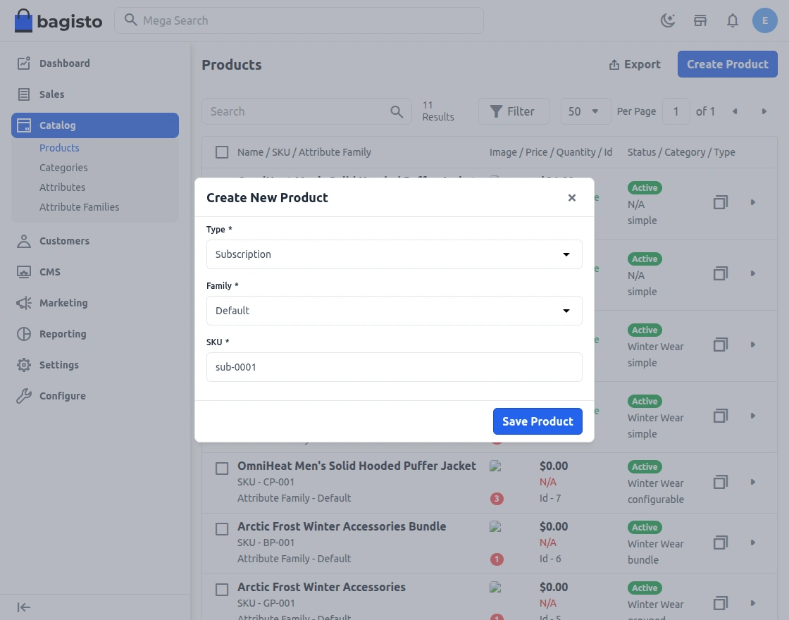Tick the checkbox for Arctic Frost Winter Accessories Bundle

(x=222, y=528)
